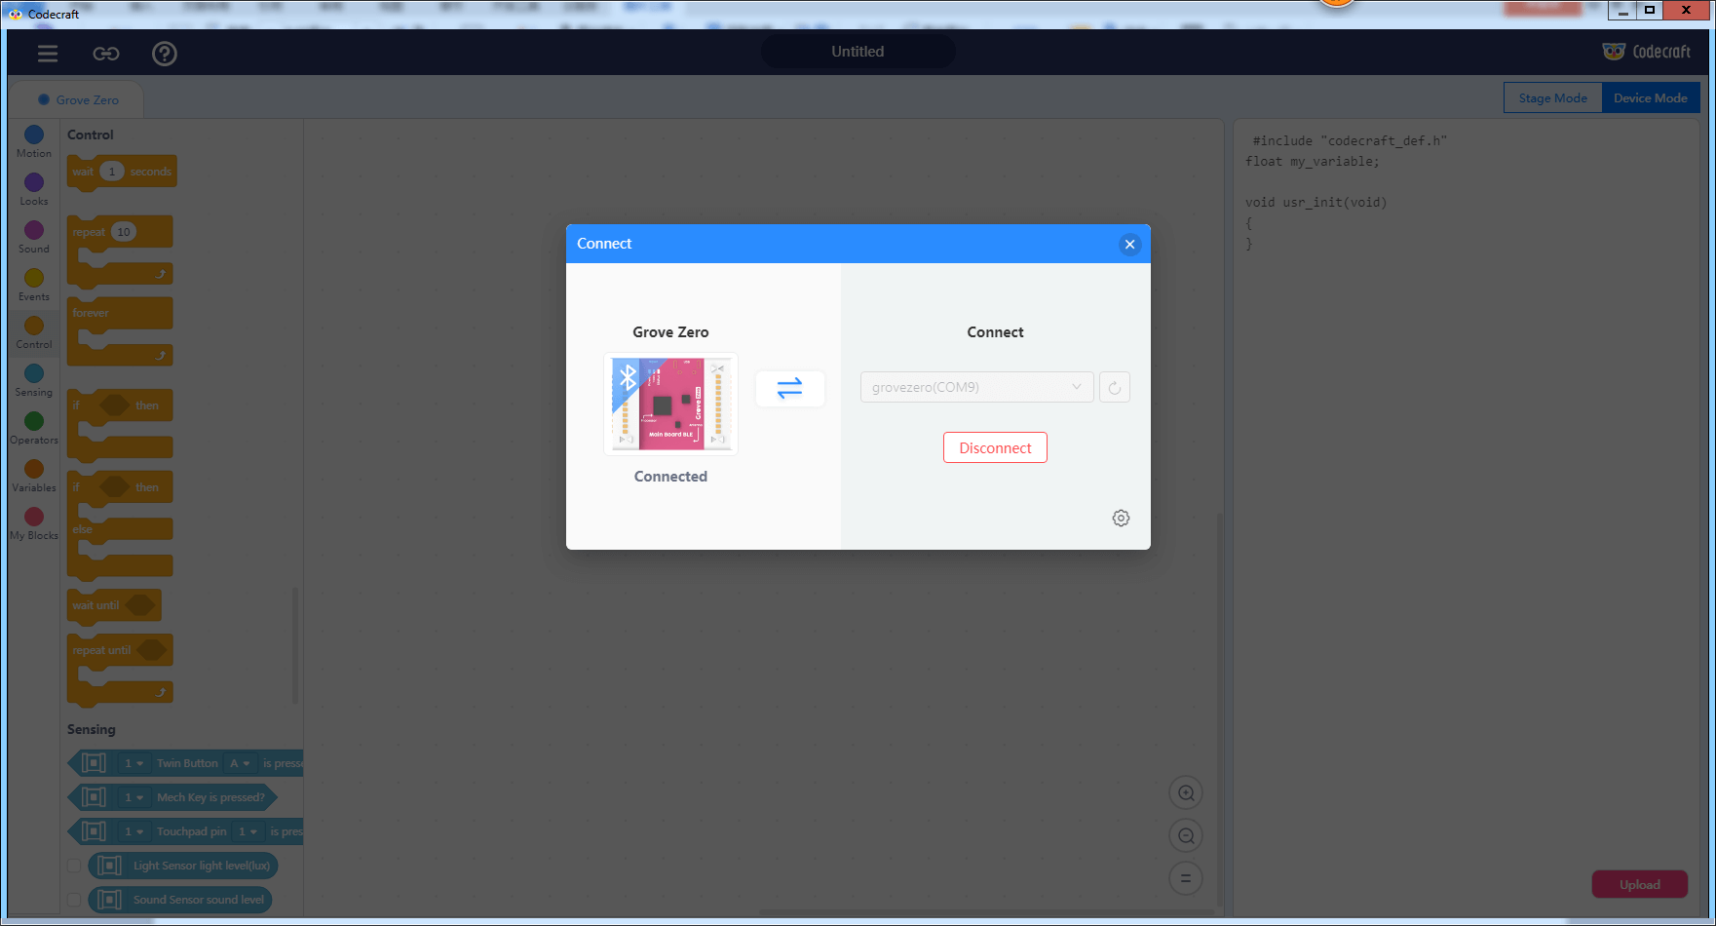Screen dimensions: 1716x926
Task: Select the Motion block category
Action: pyautogui.click(x=34, y=141)
